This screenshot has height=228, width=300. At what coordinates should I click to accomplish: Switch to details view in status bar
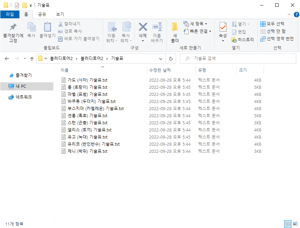288,224
